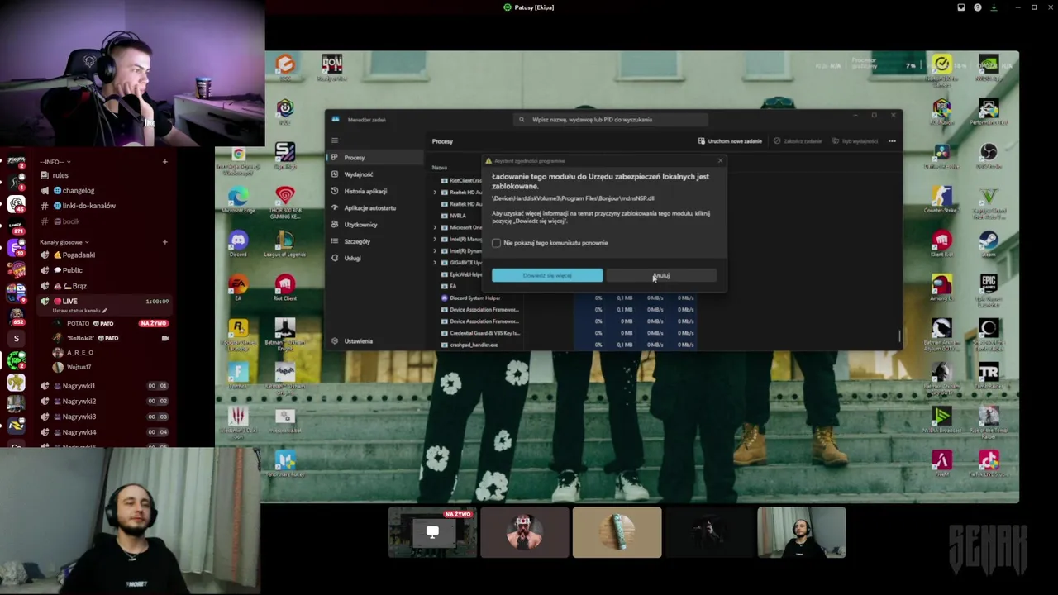Join the Pogadanki voice channel

pyautogui.click(x=104, y=255)
